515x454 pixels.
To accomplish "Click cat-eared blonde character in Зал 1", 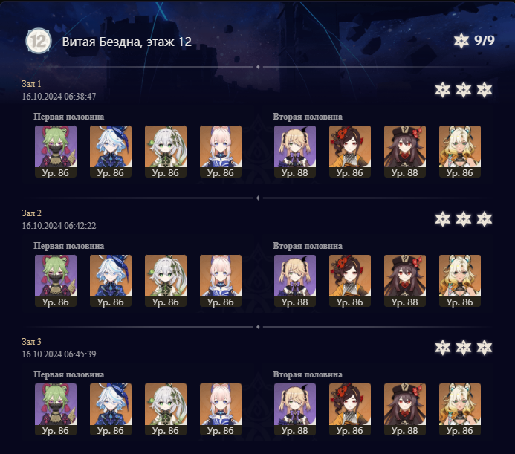I will click(x=460, y=152).
